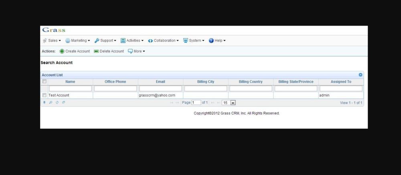Click the Delete Account minus icon
Viewport: 401px width, 175px height.
tap(96, 51)
